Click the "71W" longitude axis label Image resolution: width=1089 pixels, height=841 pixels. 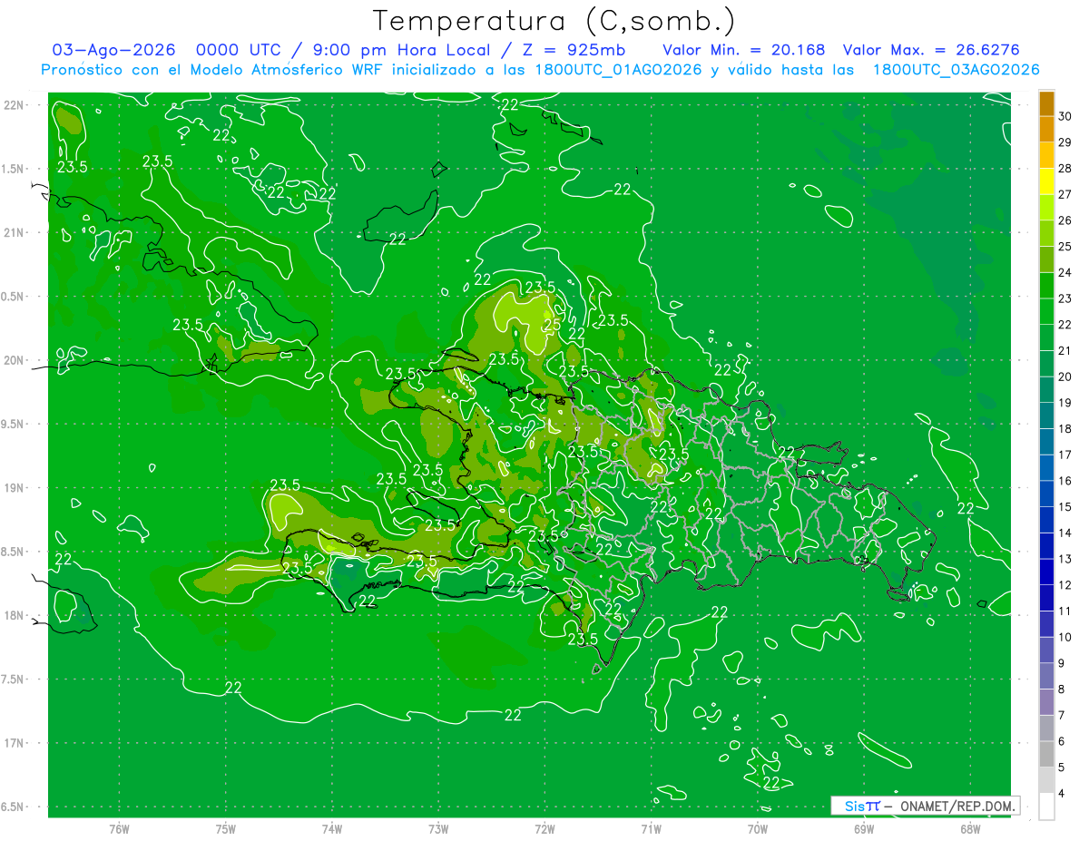tap(651, 829)
